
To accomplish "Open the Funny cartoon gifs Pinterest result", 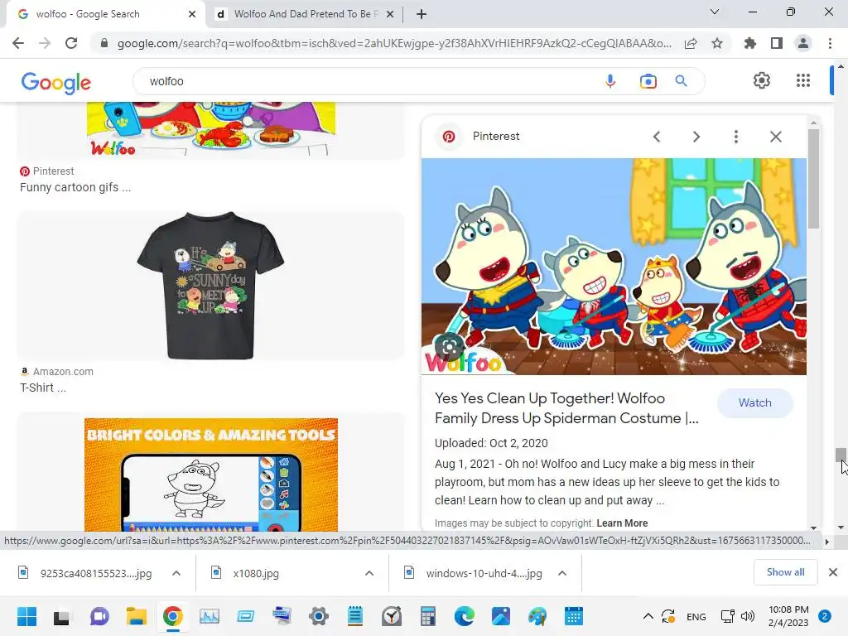I will [75, 187].
